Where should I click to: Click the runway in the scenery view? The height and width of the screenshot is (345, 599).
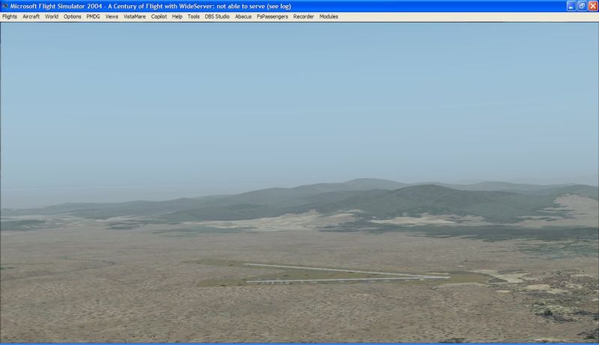[x=344, y=278]
